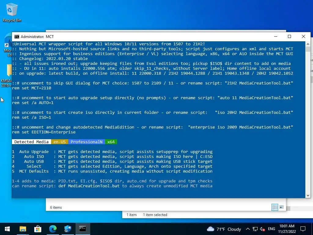Image resolution: width=313 pixels, height=235 pixels.
Task: Click the '1 Auto Upgrade' option line
Action: point(112,152)
